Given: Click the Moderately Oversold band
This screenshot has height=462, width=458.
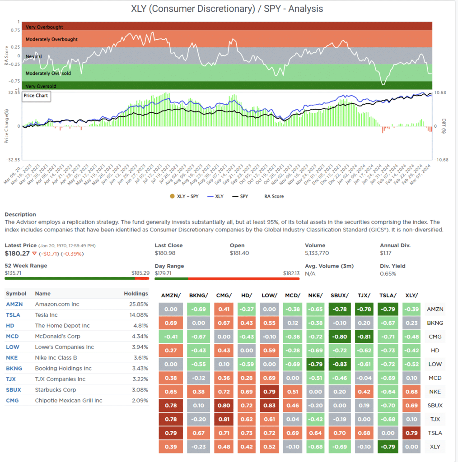Looking at the screenshot, I should [227, 73].
